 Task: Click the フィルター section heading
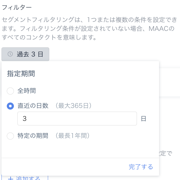(17, 8)
